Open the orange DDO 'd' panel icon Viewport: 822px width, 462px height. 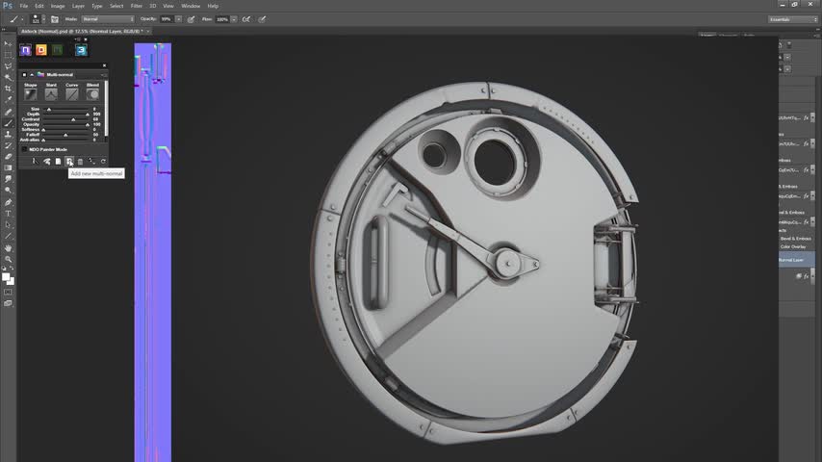pos(40,50)
